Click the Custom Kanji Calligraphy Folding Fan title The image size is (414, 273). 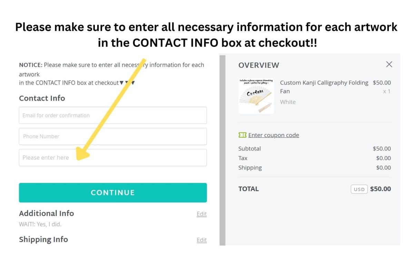click(324, 87)
